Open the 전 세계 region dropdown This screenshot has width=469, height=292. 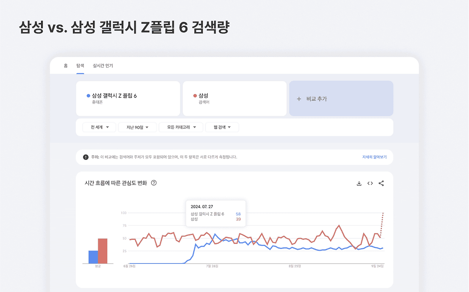[x=99, y=127]
